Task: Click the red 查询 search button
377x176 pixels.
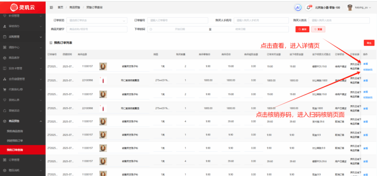Action: 302,29
